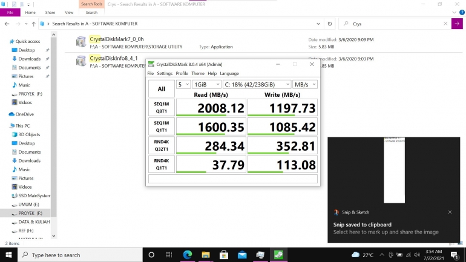Open File Explorer from taskbar
Viewport: 466px width, 262px height.
coord(206,255)
